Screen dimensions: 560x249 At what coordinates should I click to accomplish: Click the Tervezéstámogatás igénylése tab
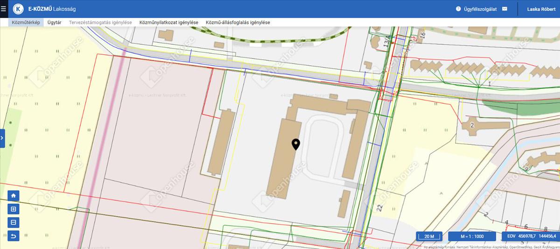tap(100, 22)
